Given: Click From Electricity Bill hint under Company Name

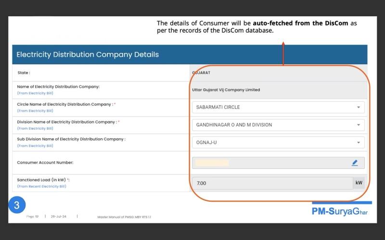Looking at the screenshot, I should tap(35, 93).
